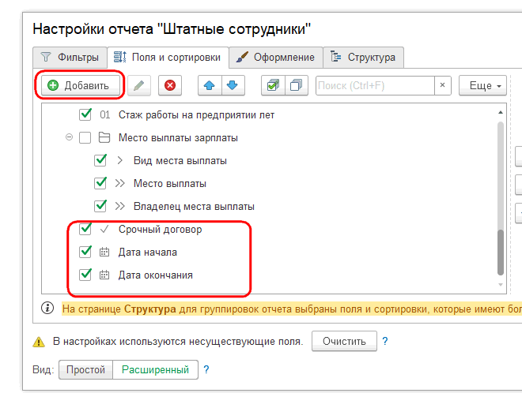Click the search field Поиск (Ctrl+F)

375,86
